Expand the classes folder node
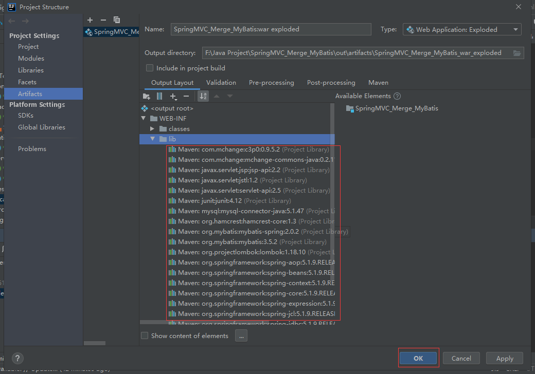The width and height of the screenshot is (535, 374). [152, 129]
